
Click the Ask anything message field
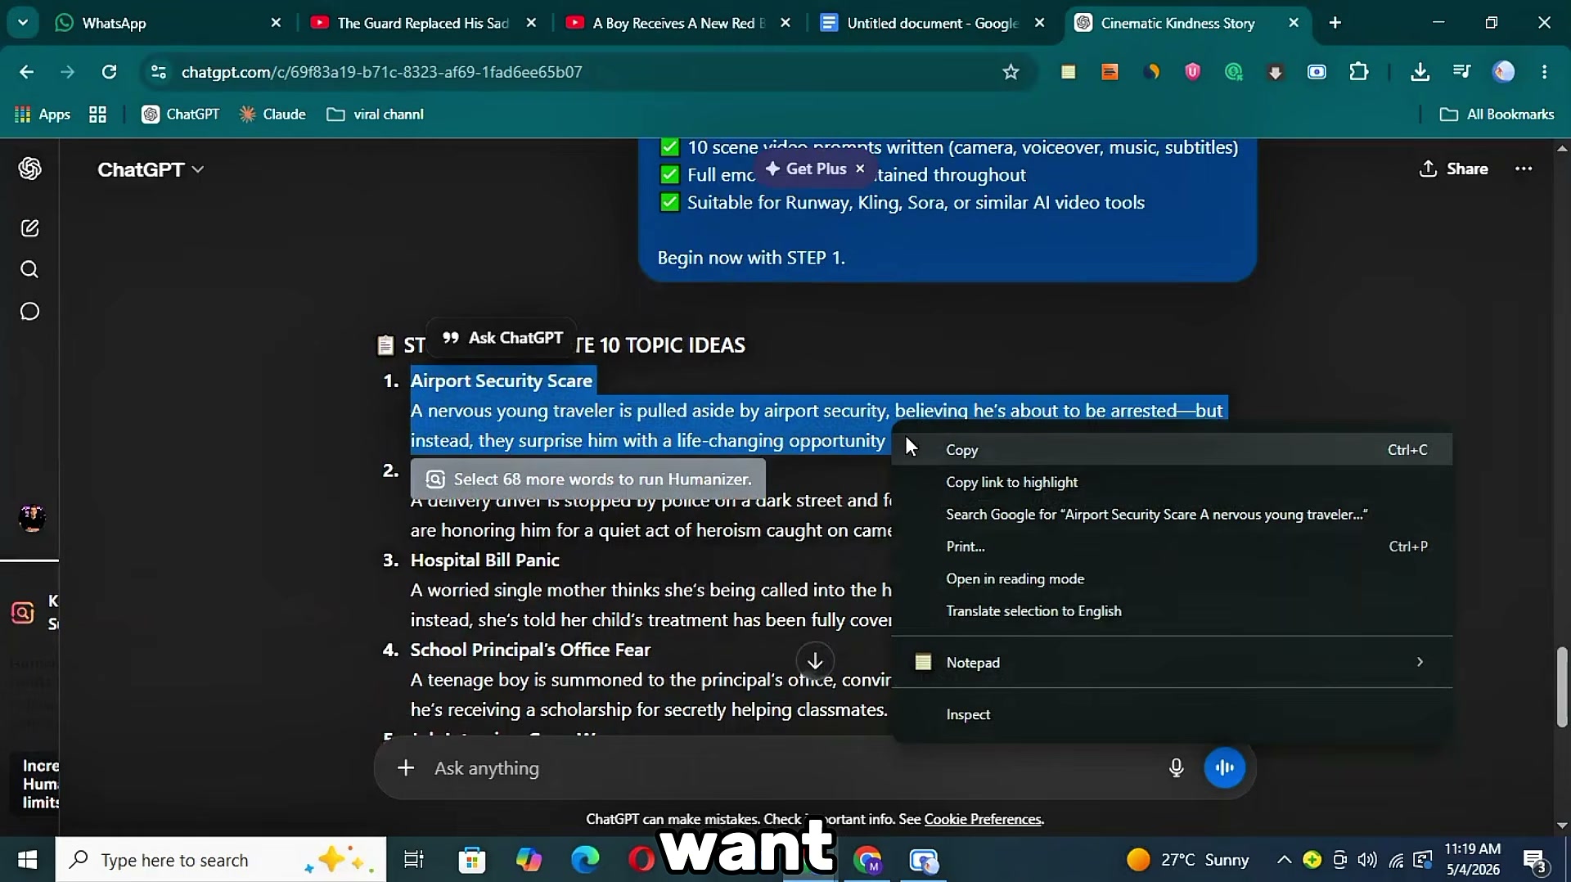click(x=794, y=768)
